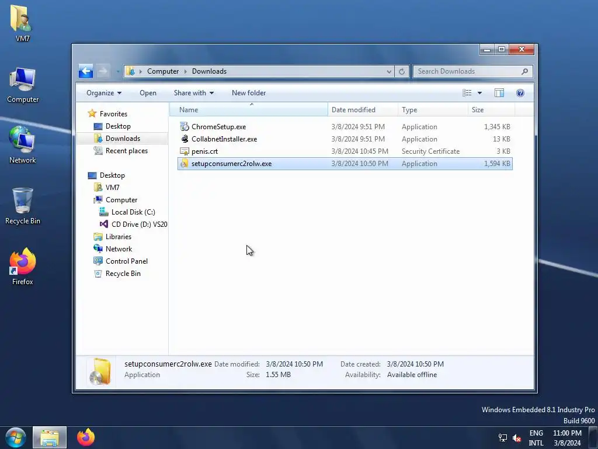This screenshot has height=449, width=598.
Task: Click the Back navigation arrow
Action: [86, 71]
